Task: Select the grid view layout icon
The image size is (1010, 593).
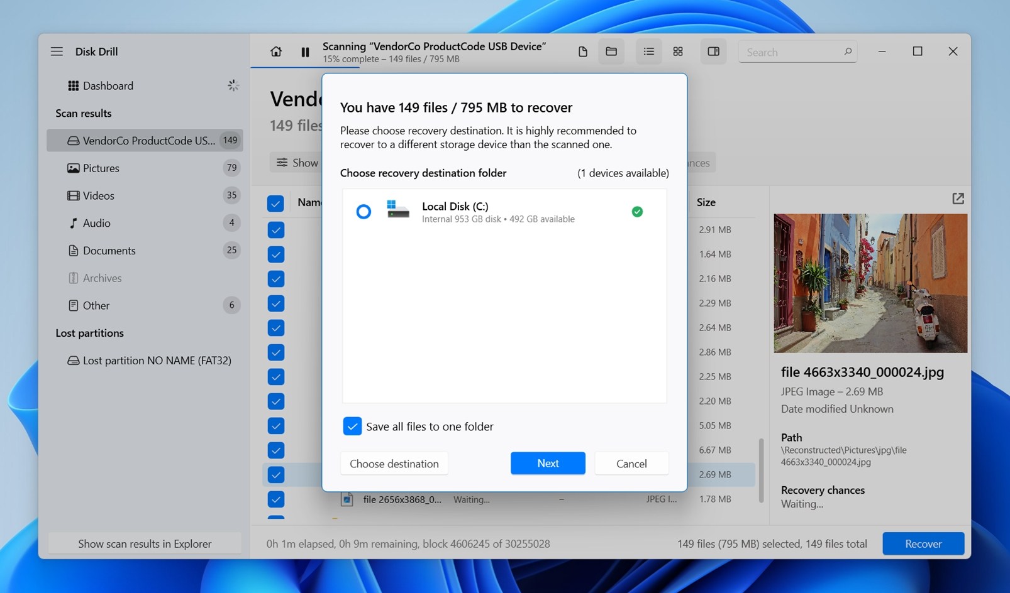Action: pyautogui.click(x=678, y=52)
